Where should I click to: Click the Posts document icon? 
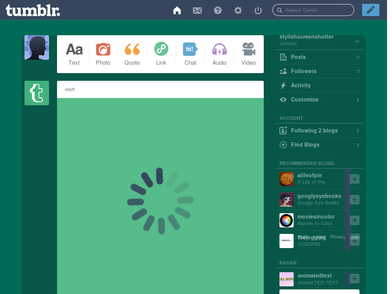click(283, 57)
